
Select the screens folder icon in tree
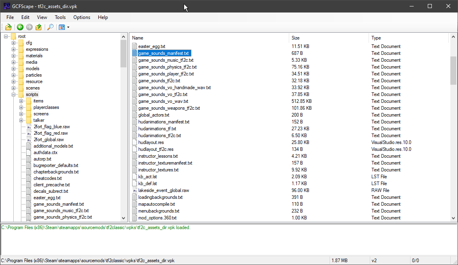coord(29,114)
